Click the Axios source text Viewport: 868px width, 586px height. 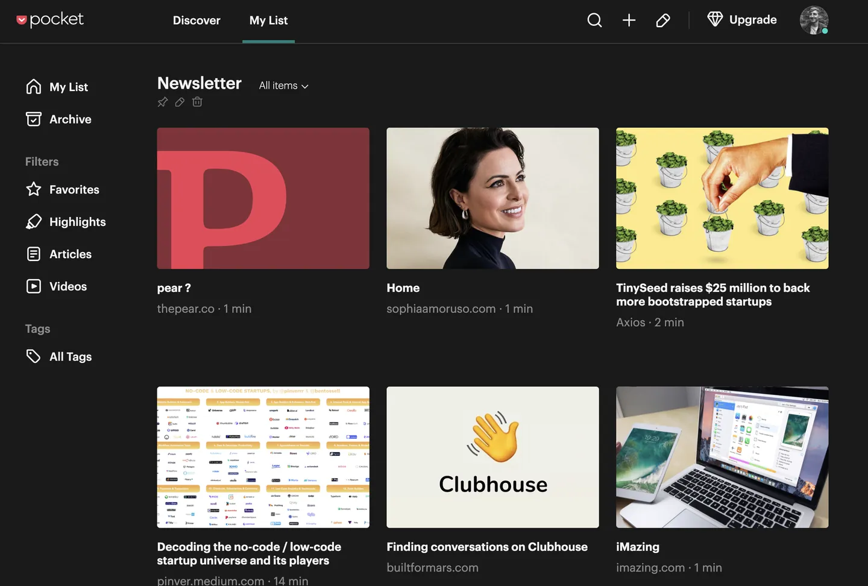631,323
